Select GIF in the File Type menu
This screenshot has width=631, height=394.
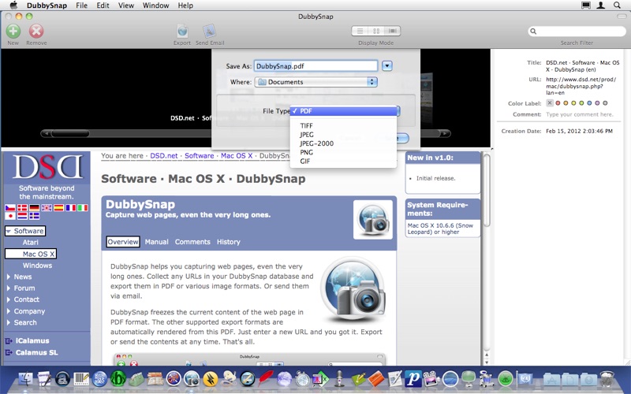pyautogui.click(x=343, y=162)
